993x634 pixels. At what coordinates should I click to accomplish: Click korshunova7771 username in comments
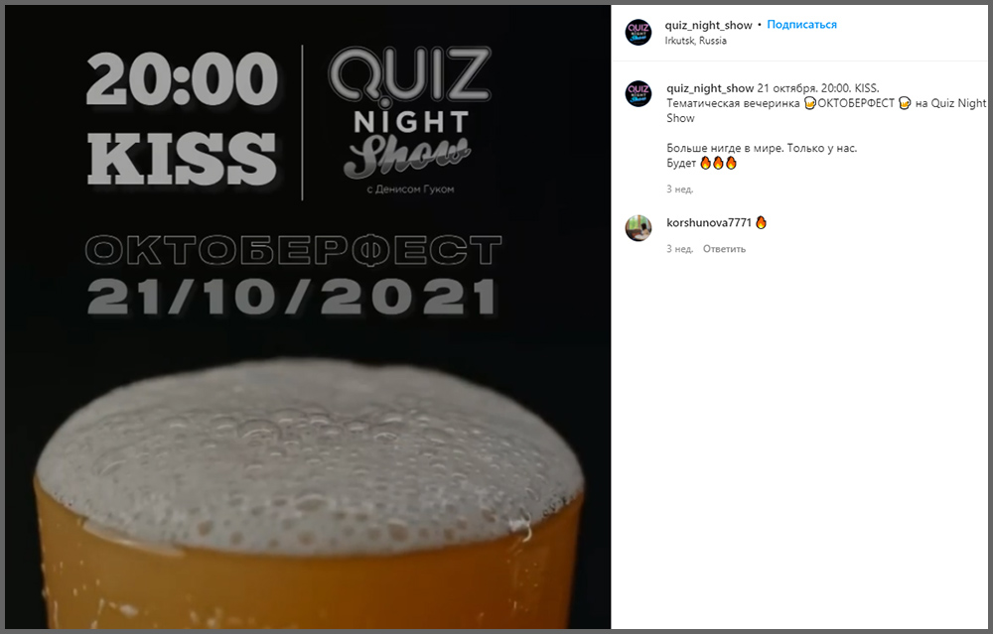pyautogui.click(x=709, y=222)
